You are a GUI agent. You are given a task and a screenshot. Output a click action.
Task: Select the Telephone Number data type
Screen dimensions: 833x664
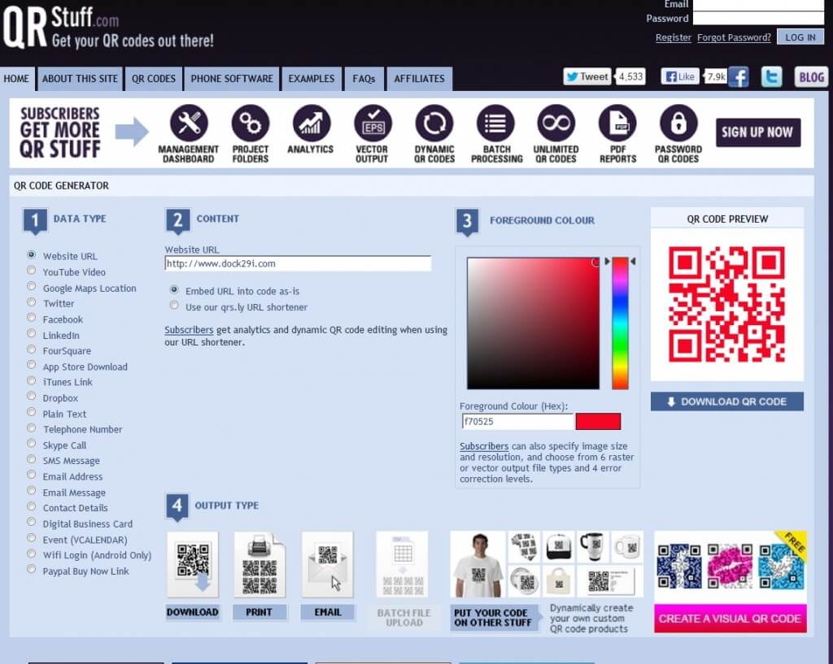32,428
